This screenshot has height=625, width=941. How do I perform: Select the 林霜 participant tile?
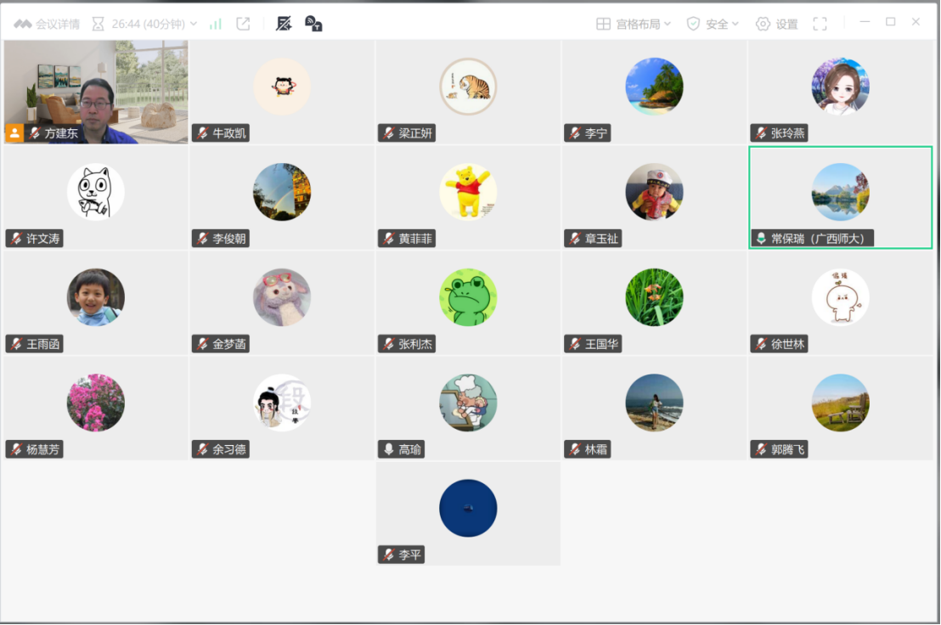click(654, 408)
